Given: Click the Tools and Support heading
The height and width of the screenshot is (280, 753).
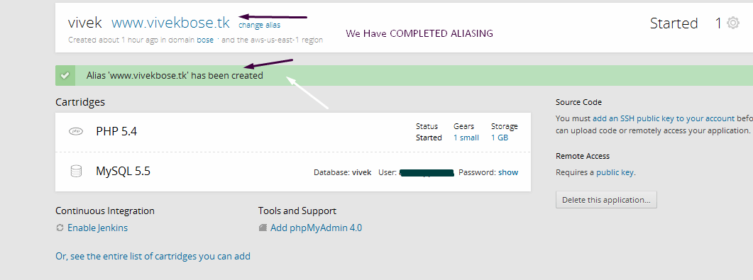Looking at the screenshot, I should [297, 211].
